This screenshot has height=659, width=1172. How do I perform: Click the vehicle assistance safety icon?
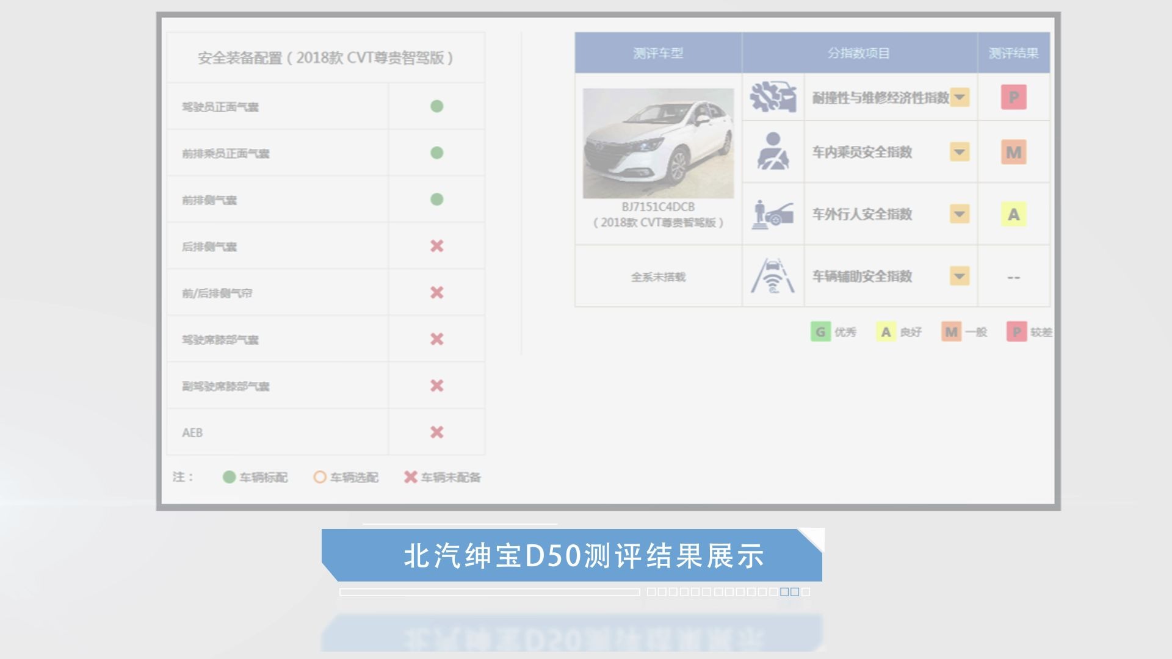point(773,276)
